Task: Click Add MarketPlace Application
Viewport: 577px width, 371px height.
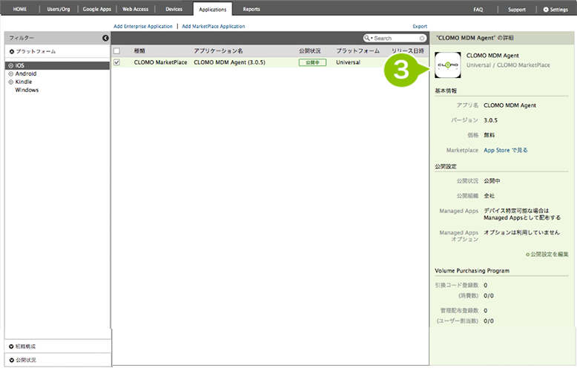Action: [x=213, y=27]
